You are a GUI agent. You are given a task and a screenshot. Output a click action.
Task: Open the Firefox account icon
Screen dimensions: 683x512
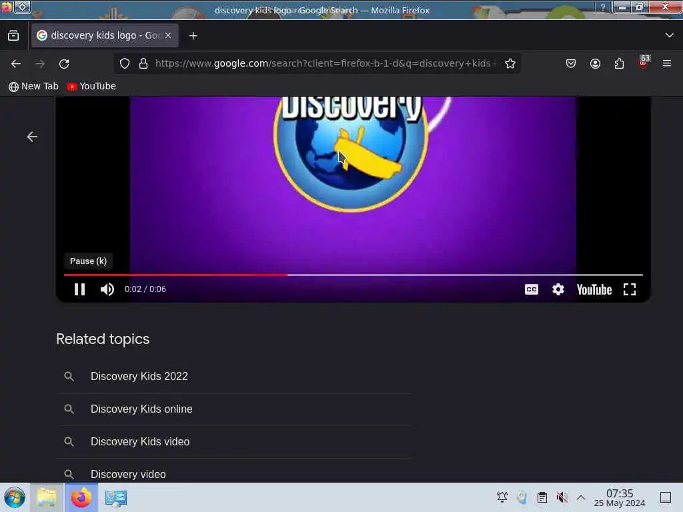coord(595,63)
